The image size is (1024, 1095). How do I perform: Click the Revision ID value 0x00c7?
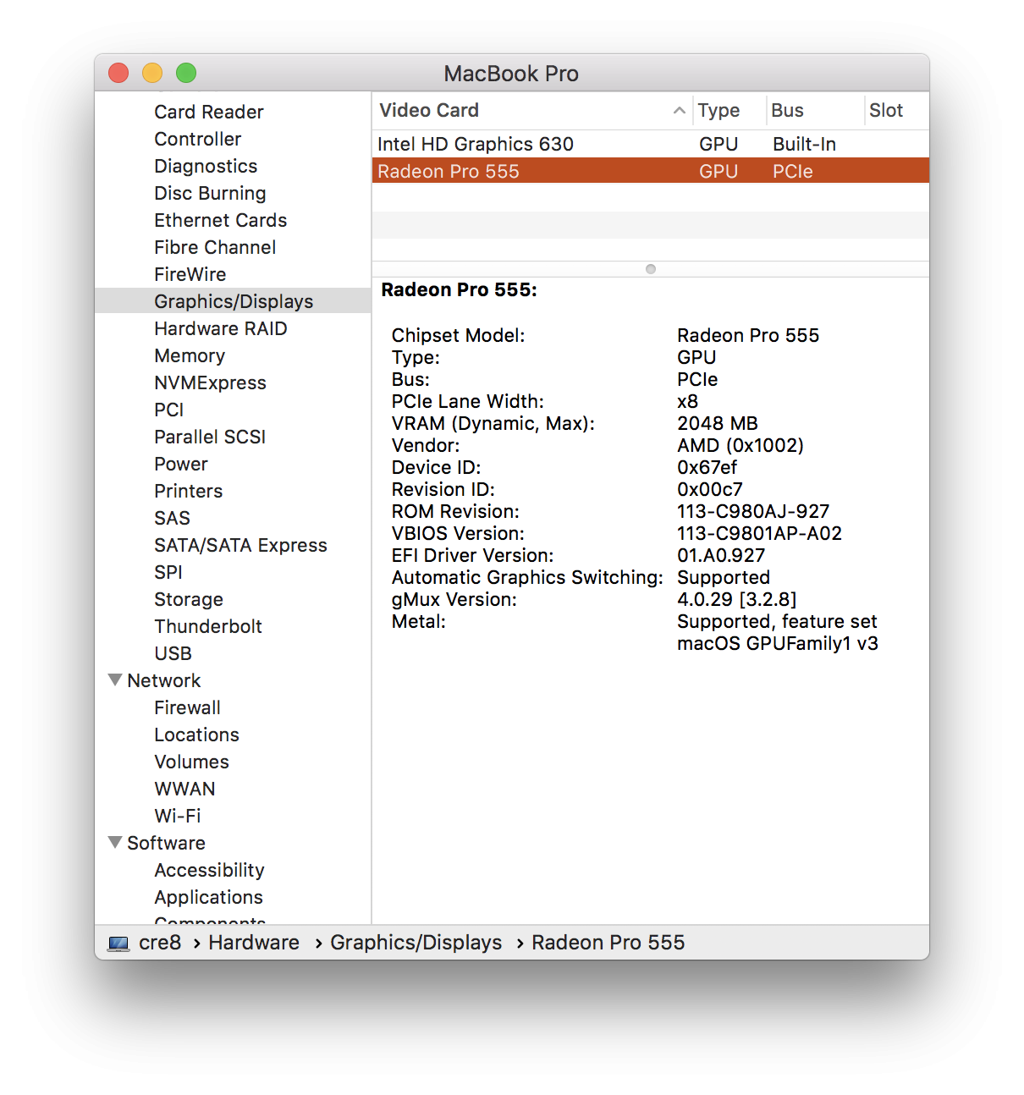point(710,489)
